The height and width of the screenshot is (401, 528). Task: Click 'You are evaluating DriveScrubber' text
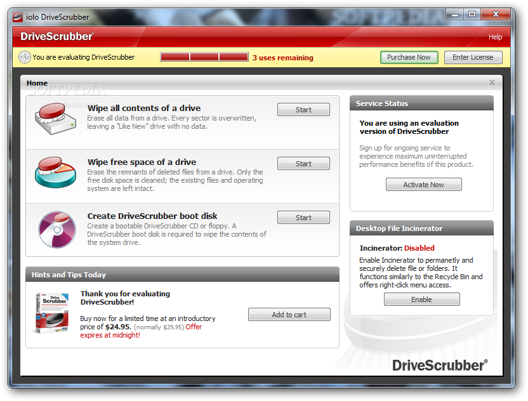tap(84, 57)
